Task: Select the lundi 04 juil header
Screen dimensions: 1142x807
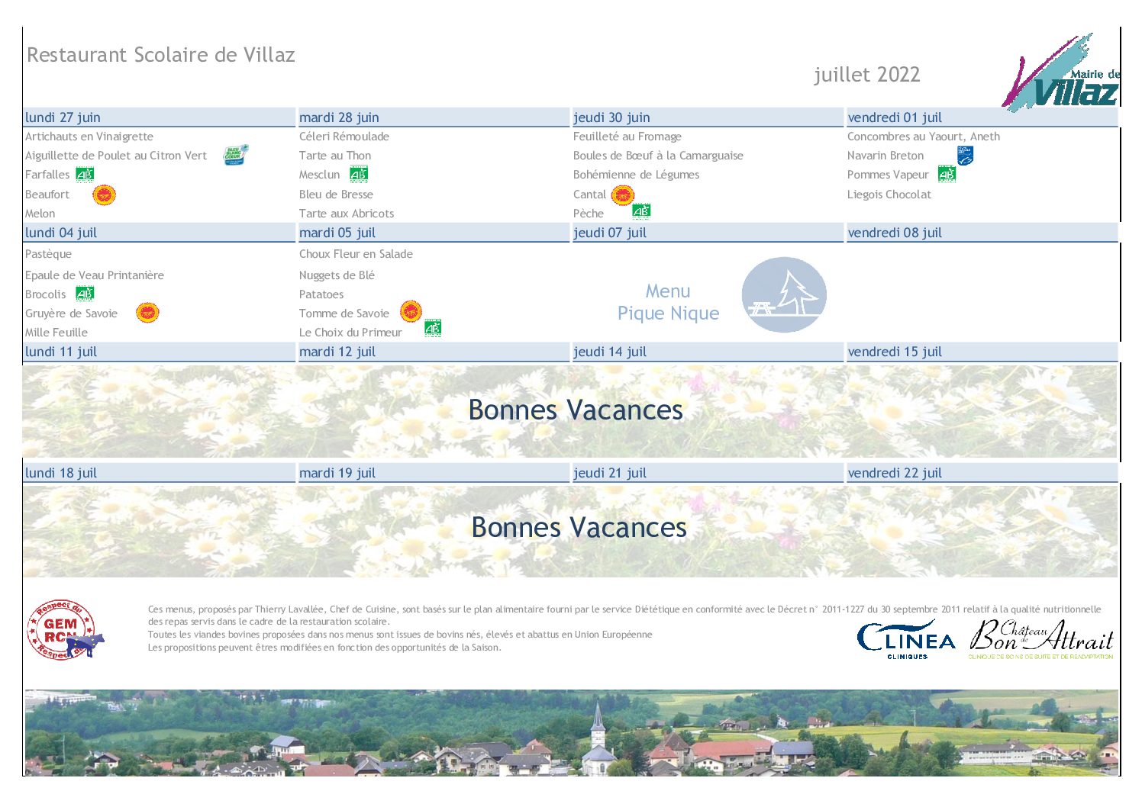Action: pyautogui.click(x=159, y=233)
